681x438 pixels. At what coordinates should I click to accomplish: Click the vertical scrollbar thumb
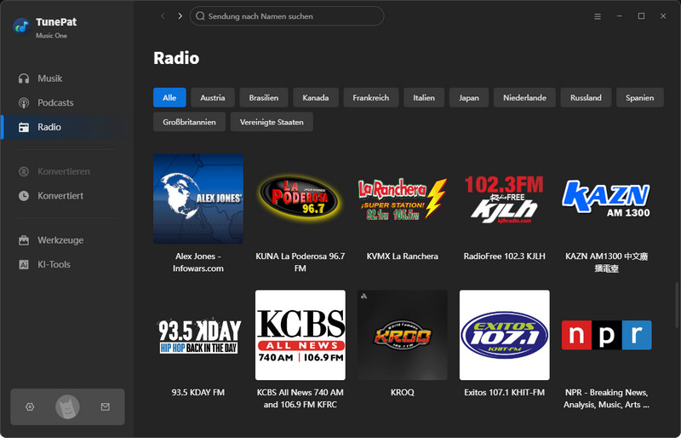point(676,304)
